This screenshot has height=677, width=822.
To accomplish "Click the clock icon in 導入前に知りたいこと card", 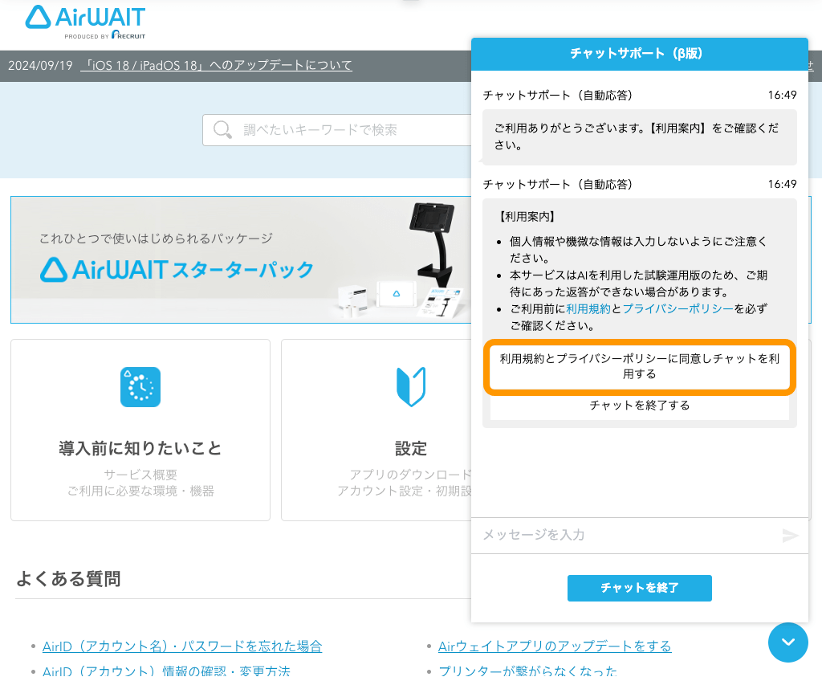I will (x=140, y=387).
